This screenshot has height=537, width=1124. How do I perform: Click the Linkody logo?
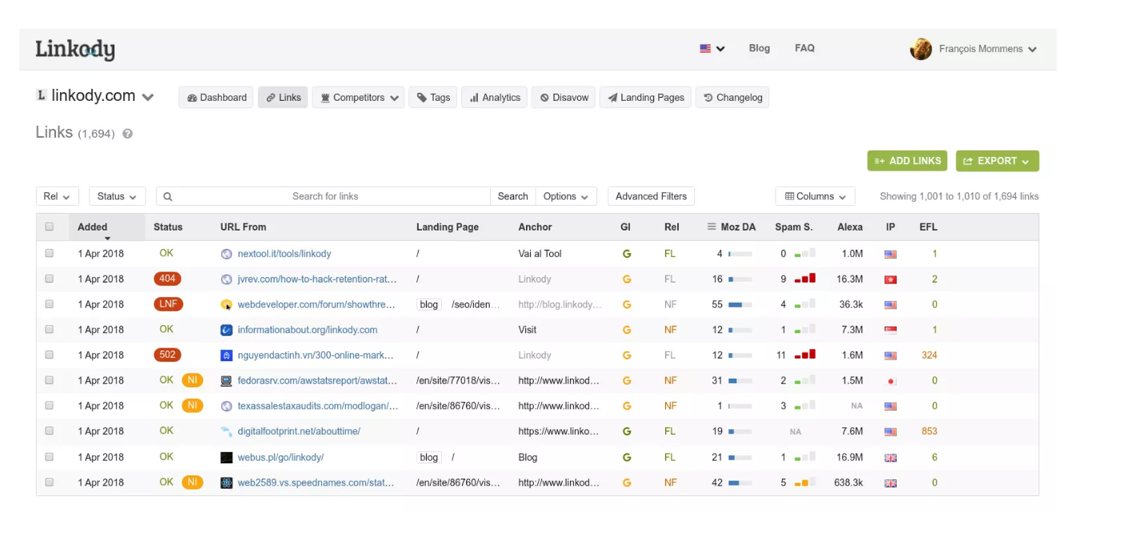click(x=75, y=50)
